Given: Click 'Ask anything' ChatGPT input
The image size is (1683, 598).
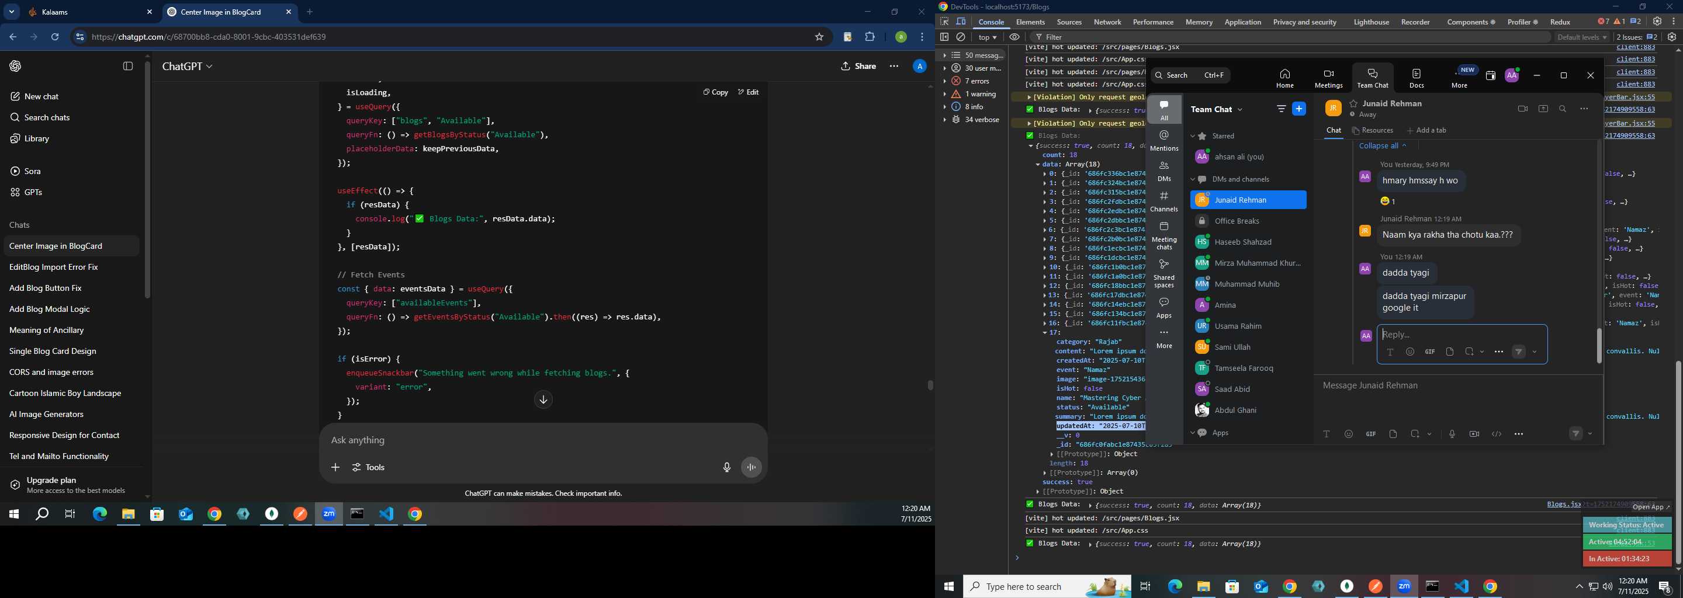Looking at the screenshot, I should pyautogui.click(x=542, y=440).
